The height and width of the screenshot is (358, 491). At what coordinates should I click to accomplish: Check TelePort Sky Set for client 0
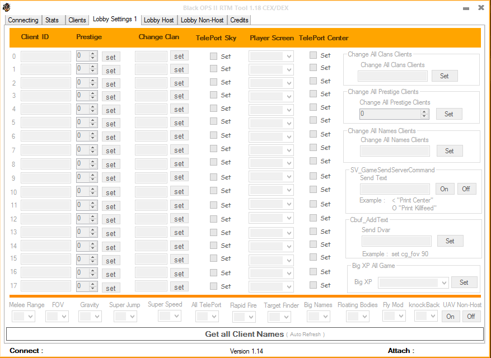pos(213,56)
